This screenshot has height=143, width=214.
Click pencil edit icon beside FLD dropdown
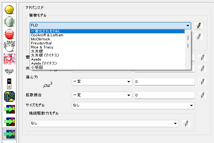[x=199, y=26]
